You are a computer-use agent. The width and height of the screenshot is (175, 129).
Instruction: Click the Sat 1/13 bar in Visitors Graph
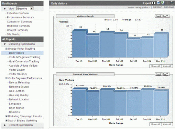[133, 48]
